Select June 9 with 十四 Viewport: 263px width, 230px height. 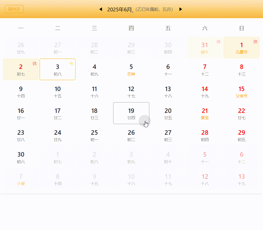21,91
